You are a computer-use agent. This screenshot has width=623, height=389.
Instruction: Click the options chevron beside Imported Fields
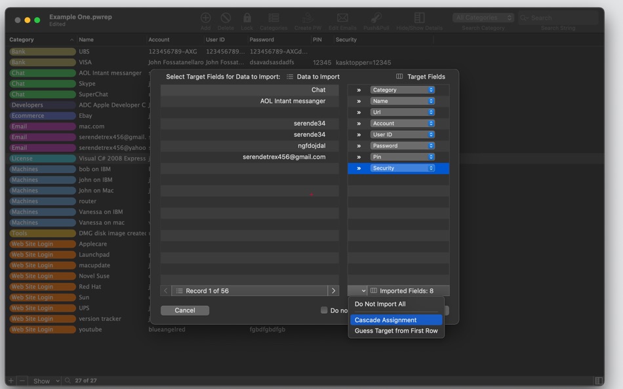click(x=357, y=291)
